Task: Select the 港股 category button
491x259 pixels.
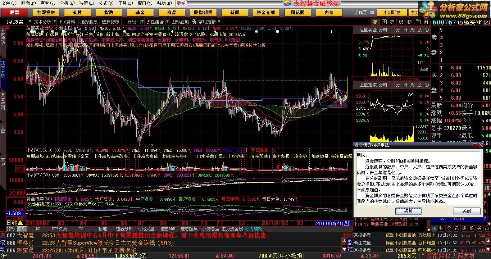Action: click(77, 12)
